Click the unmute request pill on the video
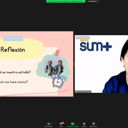The image size is (128, 128). pyautogui.click(x=83, y=38)
